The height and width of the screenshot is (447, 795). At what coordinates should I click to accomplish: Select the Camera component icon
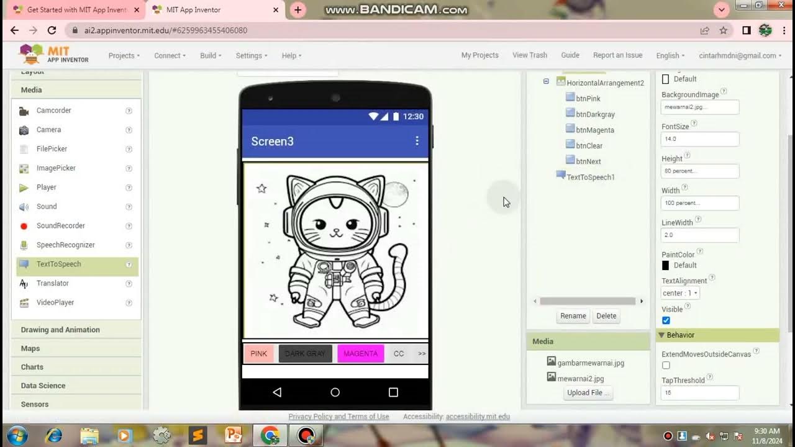[24, 130]
